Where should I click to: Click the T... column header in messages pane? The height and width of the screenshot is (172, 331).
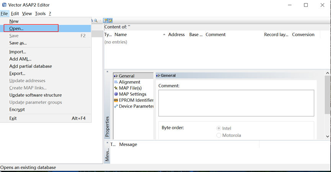(114, 145)
